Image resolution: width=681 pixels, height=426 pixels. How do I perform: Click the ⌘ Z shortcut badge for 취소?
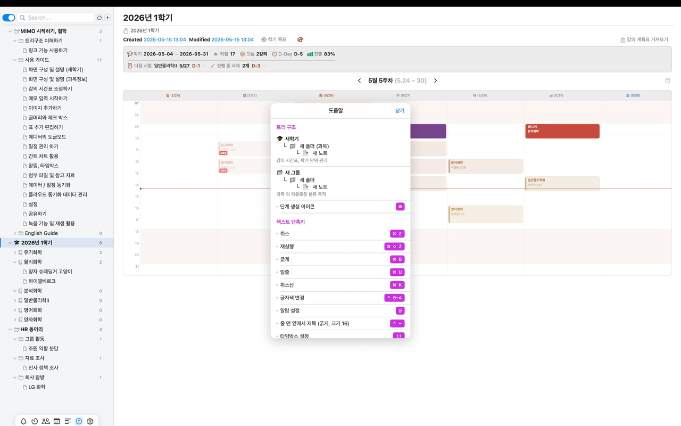pos(397,234)
